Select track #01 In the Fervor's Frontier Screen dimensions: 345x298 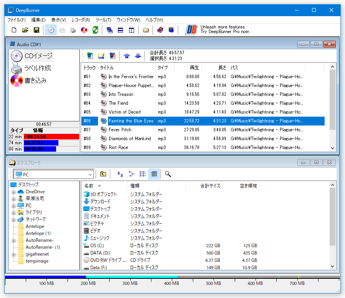pyautogui.click(x=203, y=77)
